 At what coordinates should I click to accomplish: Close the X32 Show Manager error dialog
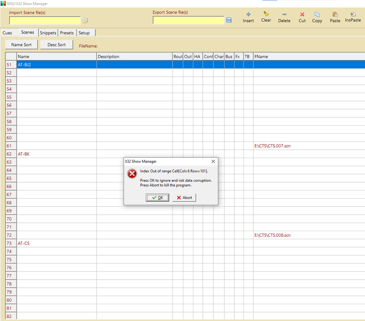213,161
